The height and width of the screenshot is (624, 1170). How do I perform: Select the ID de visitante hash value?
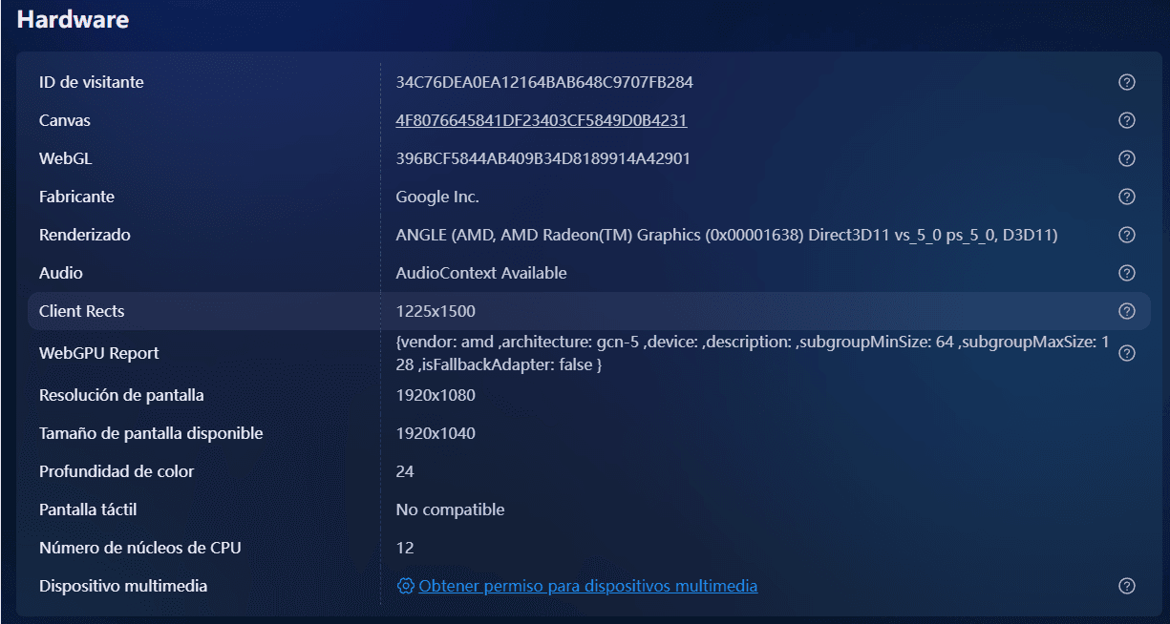(543, 82)
